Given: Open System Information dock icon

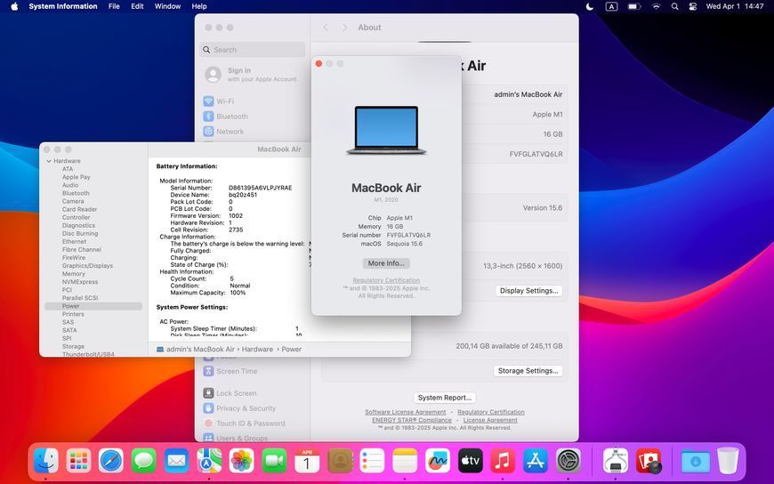Looking at the screenshot, I should click(x=616, y=461).
